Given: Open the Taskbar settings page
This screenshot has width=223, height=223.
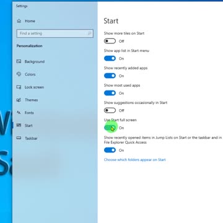Looking at the screenshot, I should tap(31, 138).
